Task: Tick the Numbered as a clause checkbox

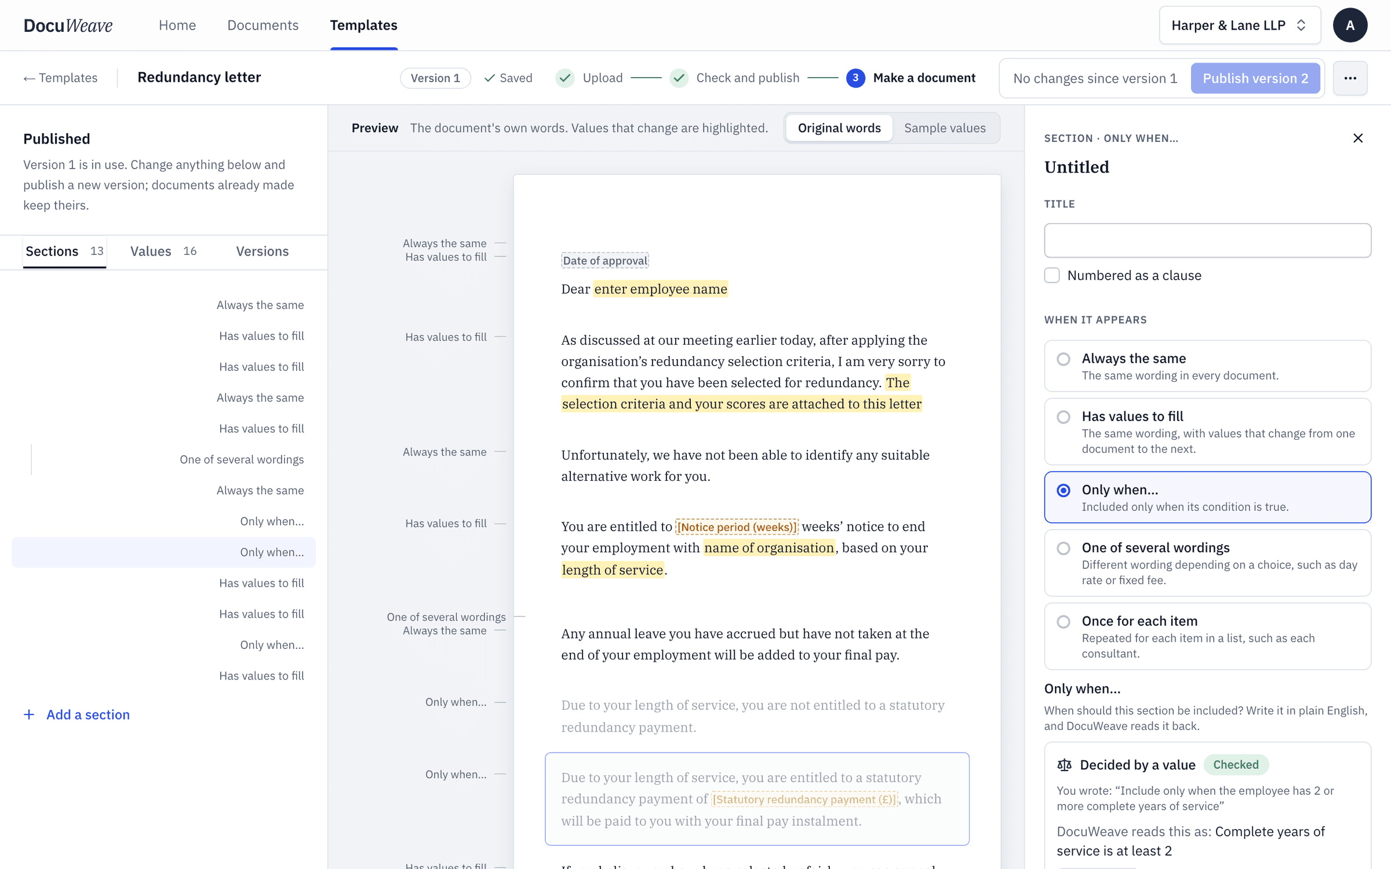Action: click(1052, 275)
